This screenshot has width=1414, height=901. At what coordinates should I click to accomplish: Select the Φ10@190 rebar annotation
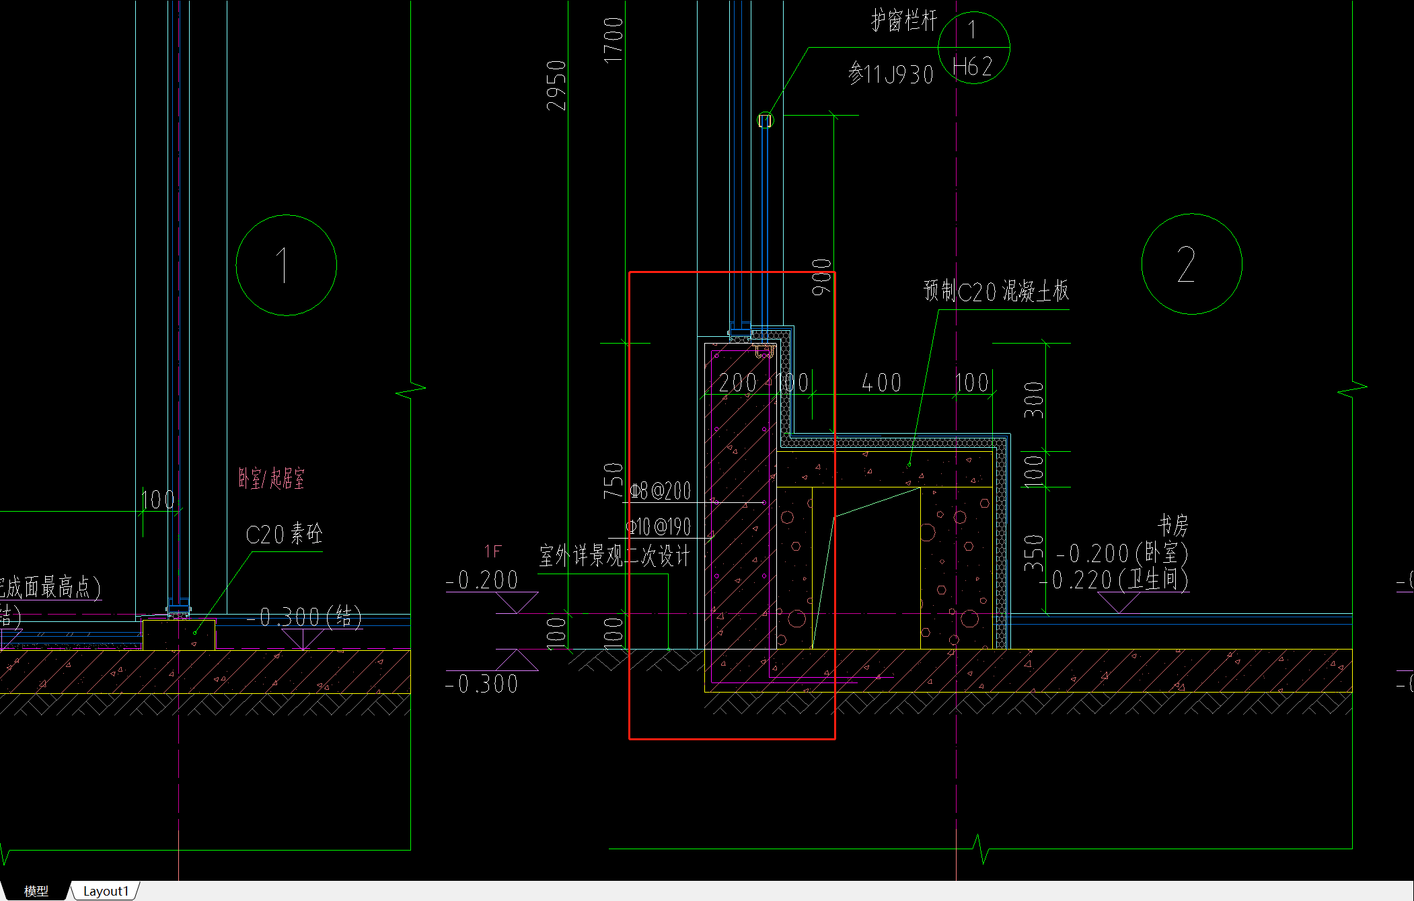659,526
